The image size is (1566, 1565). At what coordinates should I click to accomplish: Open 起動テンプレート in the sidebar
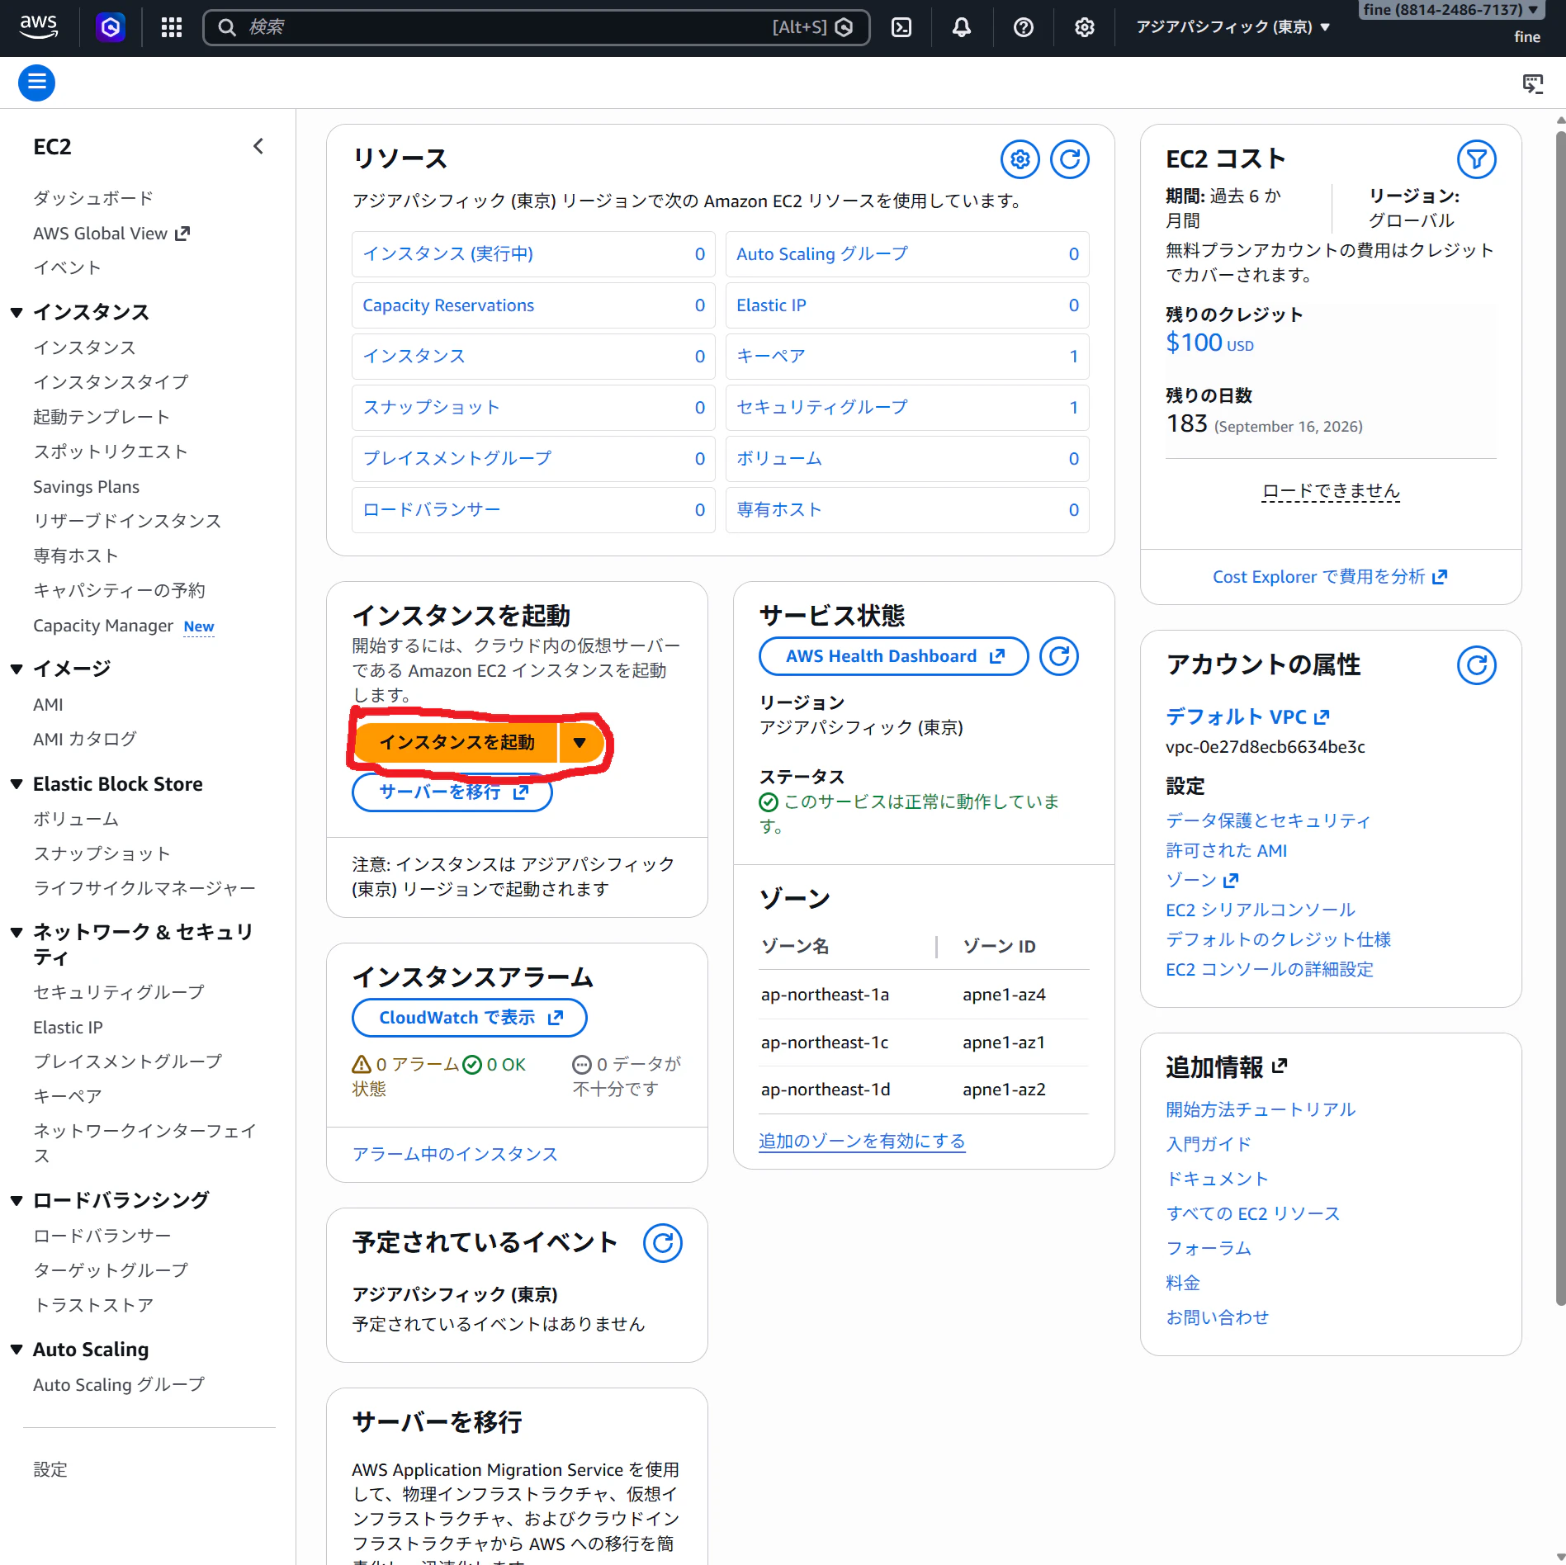coord(102,417)
